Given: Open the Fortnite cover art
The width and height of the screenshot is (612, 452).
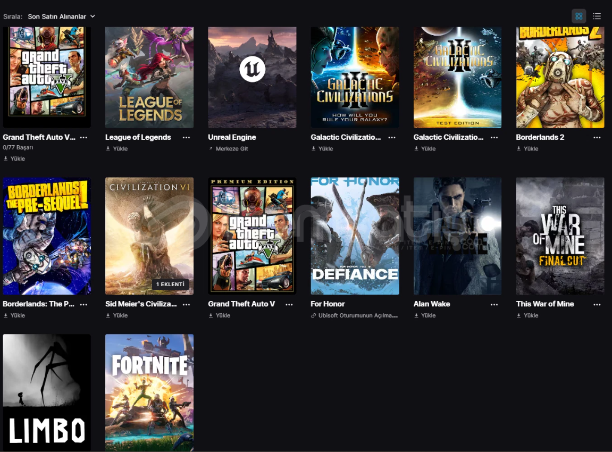Looking at the screenshot, I should pos(149,392).
